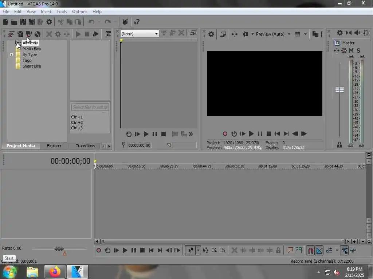Open the Overlays grid dropdown arrow
This screenshot has width=373, height=279.
point(305,34)
